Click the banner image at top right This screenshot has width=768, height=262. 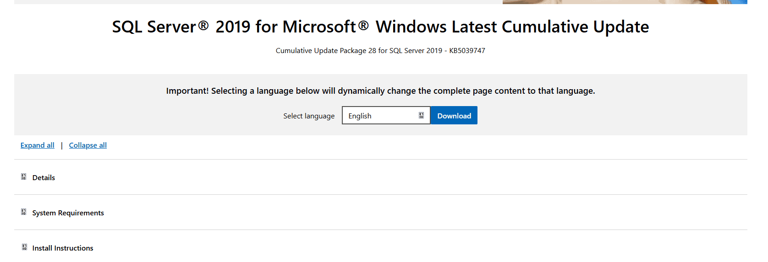point(624,2)
